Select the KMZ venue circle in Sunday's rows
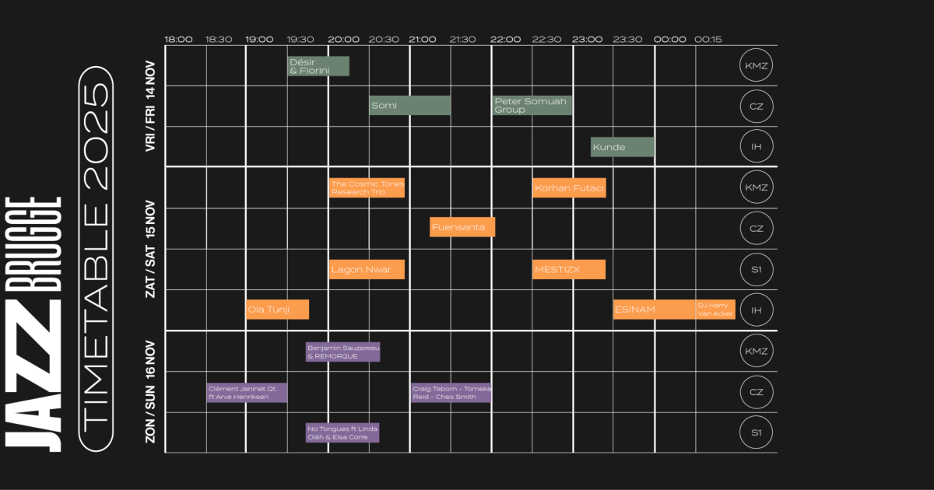Screen dimensions: 934x490 point(756,352)
